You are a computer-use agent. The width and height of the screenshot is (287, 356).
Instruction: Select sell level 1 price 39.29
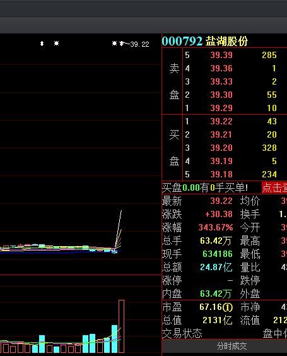click(221, 108)
